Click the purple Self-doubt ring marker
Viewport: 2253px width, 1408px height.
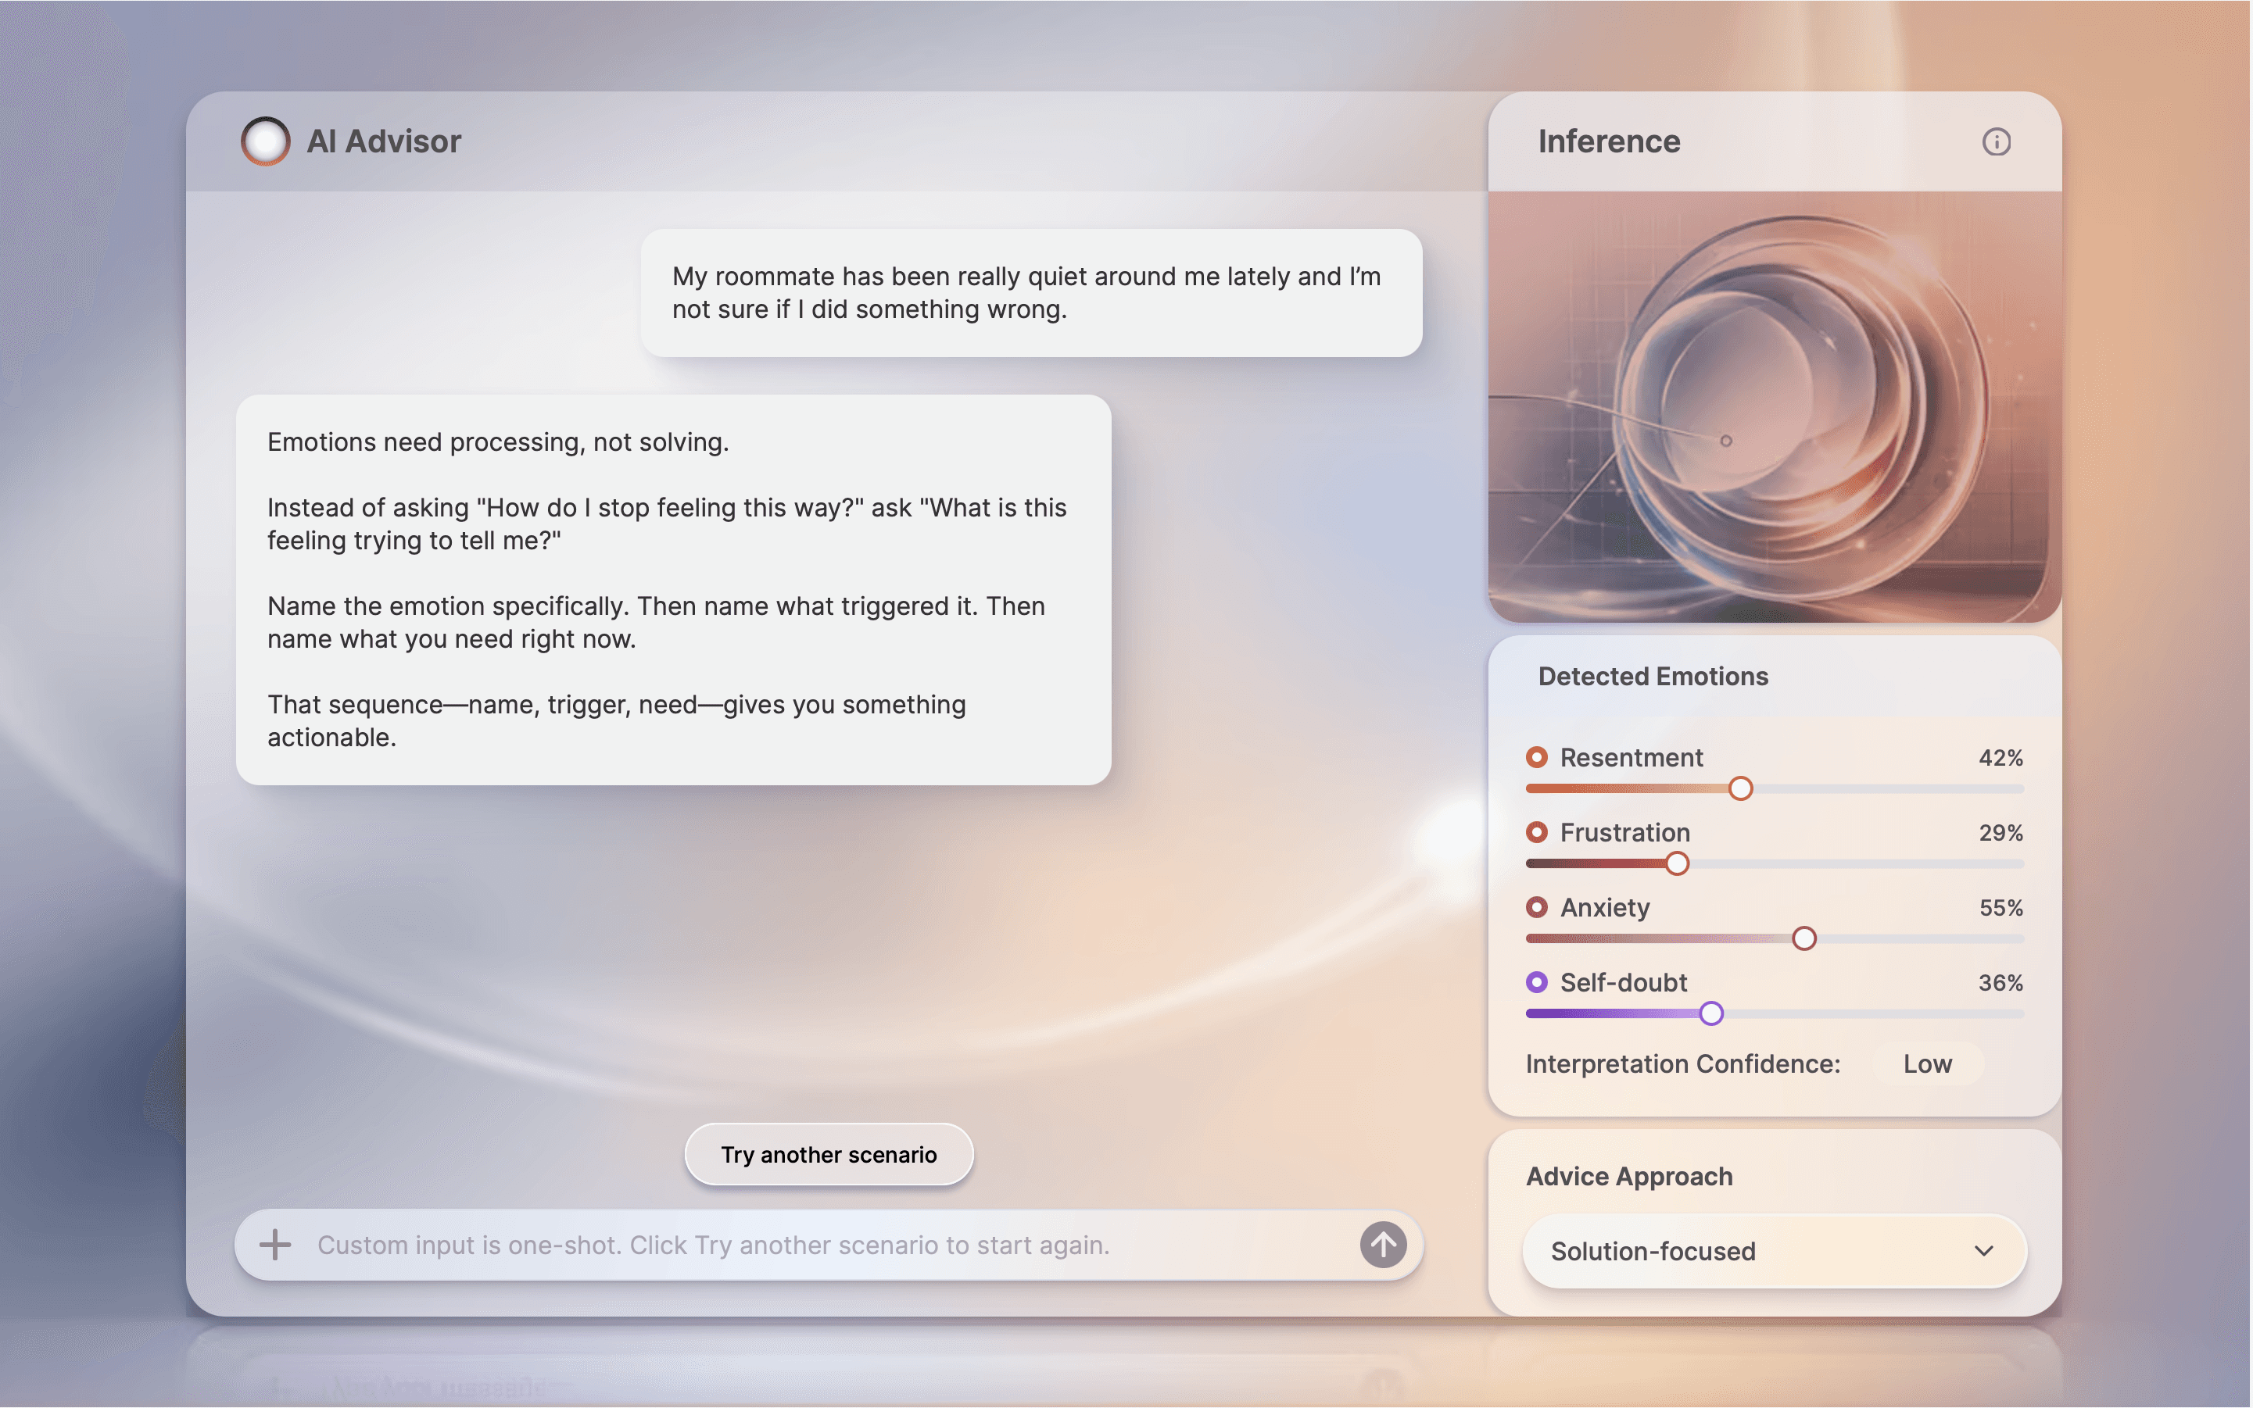click(1536, 982)
